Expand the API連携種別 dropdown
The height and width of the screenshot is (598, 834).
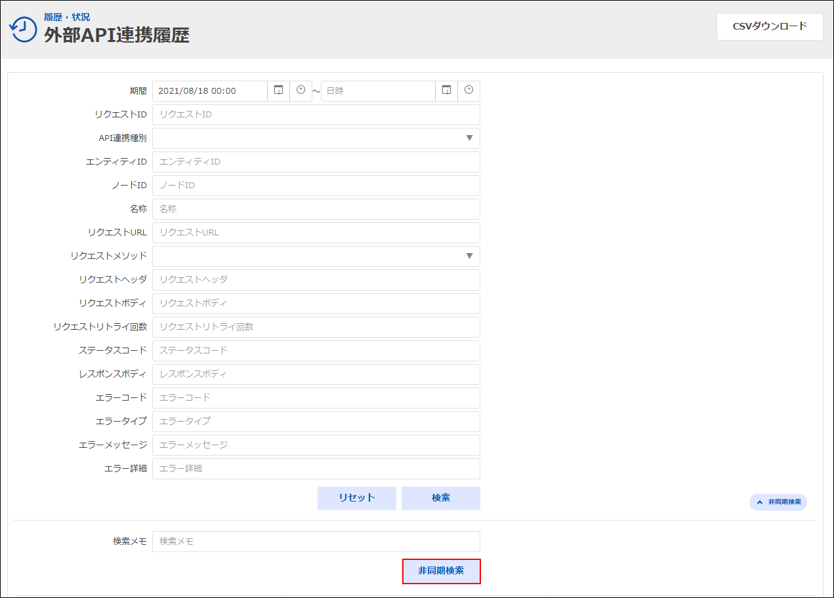[x=316, y=138]
